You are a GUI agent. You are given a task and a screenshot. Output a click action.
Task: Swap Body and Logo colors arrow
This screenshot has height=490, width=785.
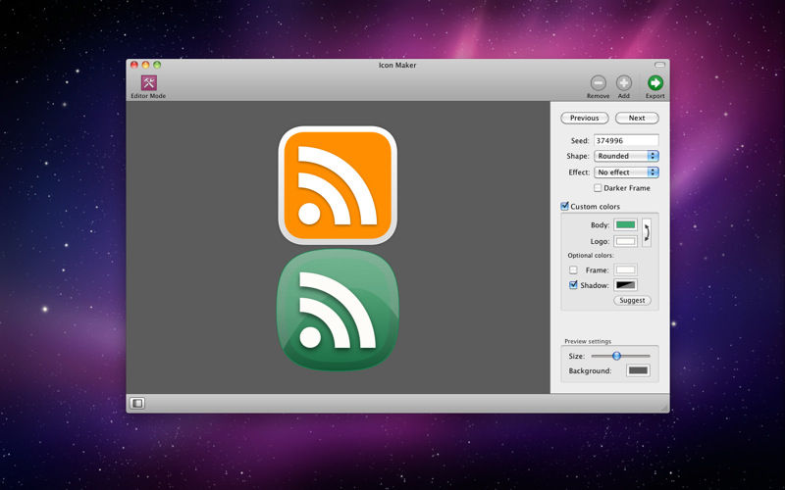647,232
